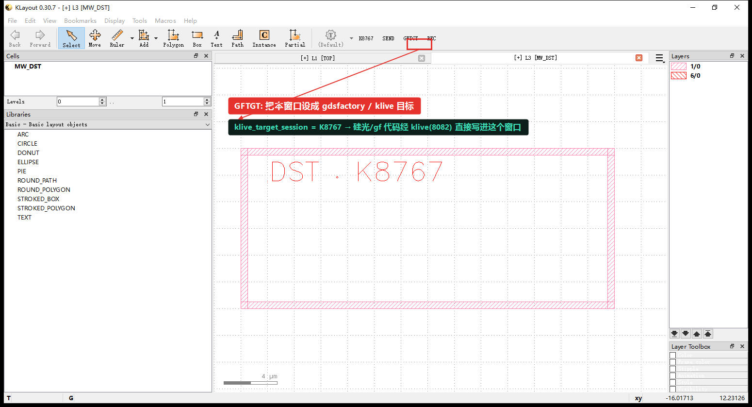Screen dimensions: 752x407
Task: Activate the Move tool
Action: tap(95, 38)
